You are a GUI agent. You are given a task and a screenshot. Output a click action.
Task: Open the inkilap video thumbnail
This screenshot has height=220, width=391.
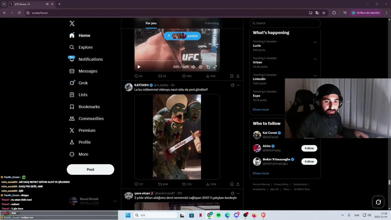(x=177, y=137)
